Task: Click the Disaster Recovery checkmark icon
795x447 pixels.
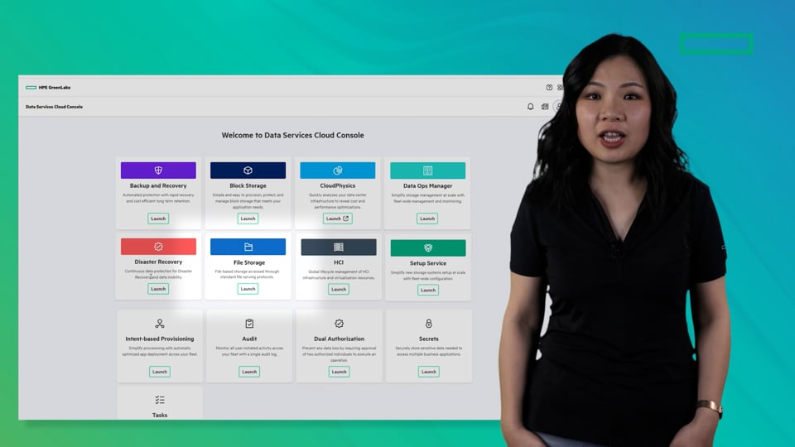Action: click(x=158, y=247)
